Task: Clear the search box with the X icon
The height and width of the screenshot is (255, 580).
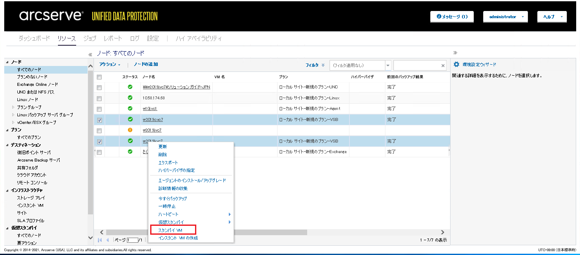Action: pos(443,66)
